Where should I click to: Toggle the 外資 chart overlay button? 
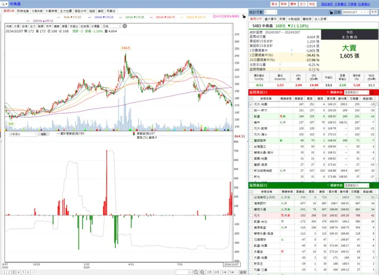[x=17, y=26]
